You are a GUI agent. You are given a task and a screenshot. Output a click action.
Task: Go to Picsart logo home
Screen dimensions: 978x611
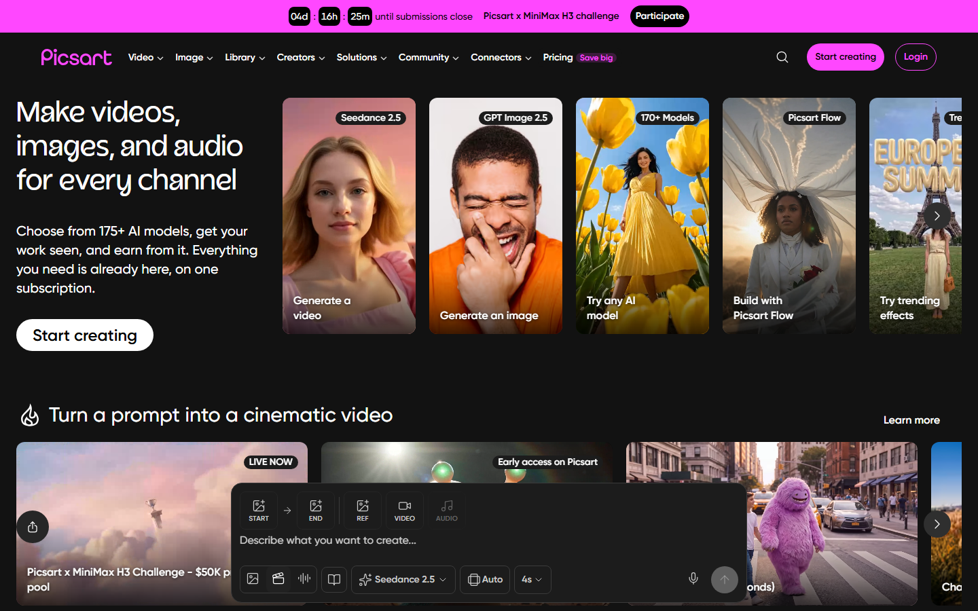pos(76,57)
